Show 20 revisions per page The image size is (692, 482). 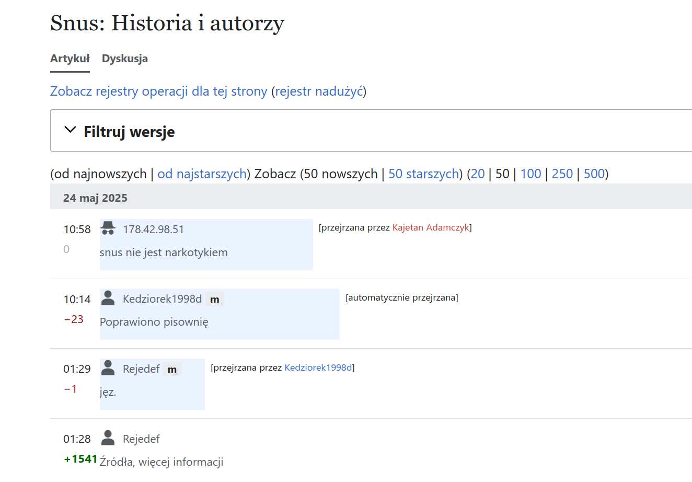pos(478,174)
